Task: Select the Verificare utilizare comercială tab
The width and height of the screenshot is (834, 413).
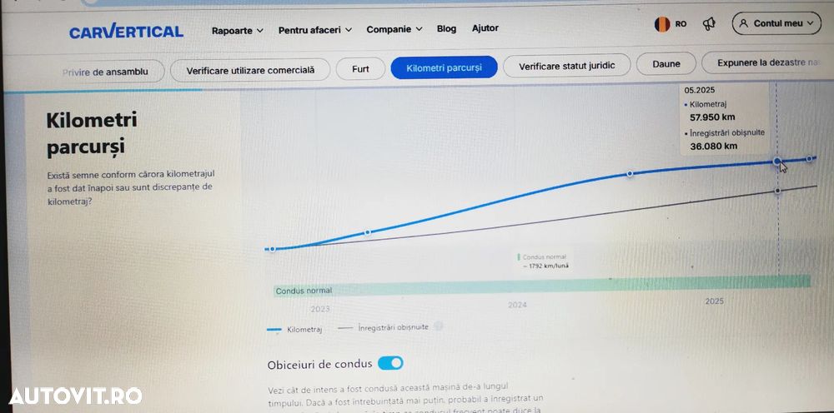Action: coord(250,70)
